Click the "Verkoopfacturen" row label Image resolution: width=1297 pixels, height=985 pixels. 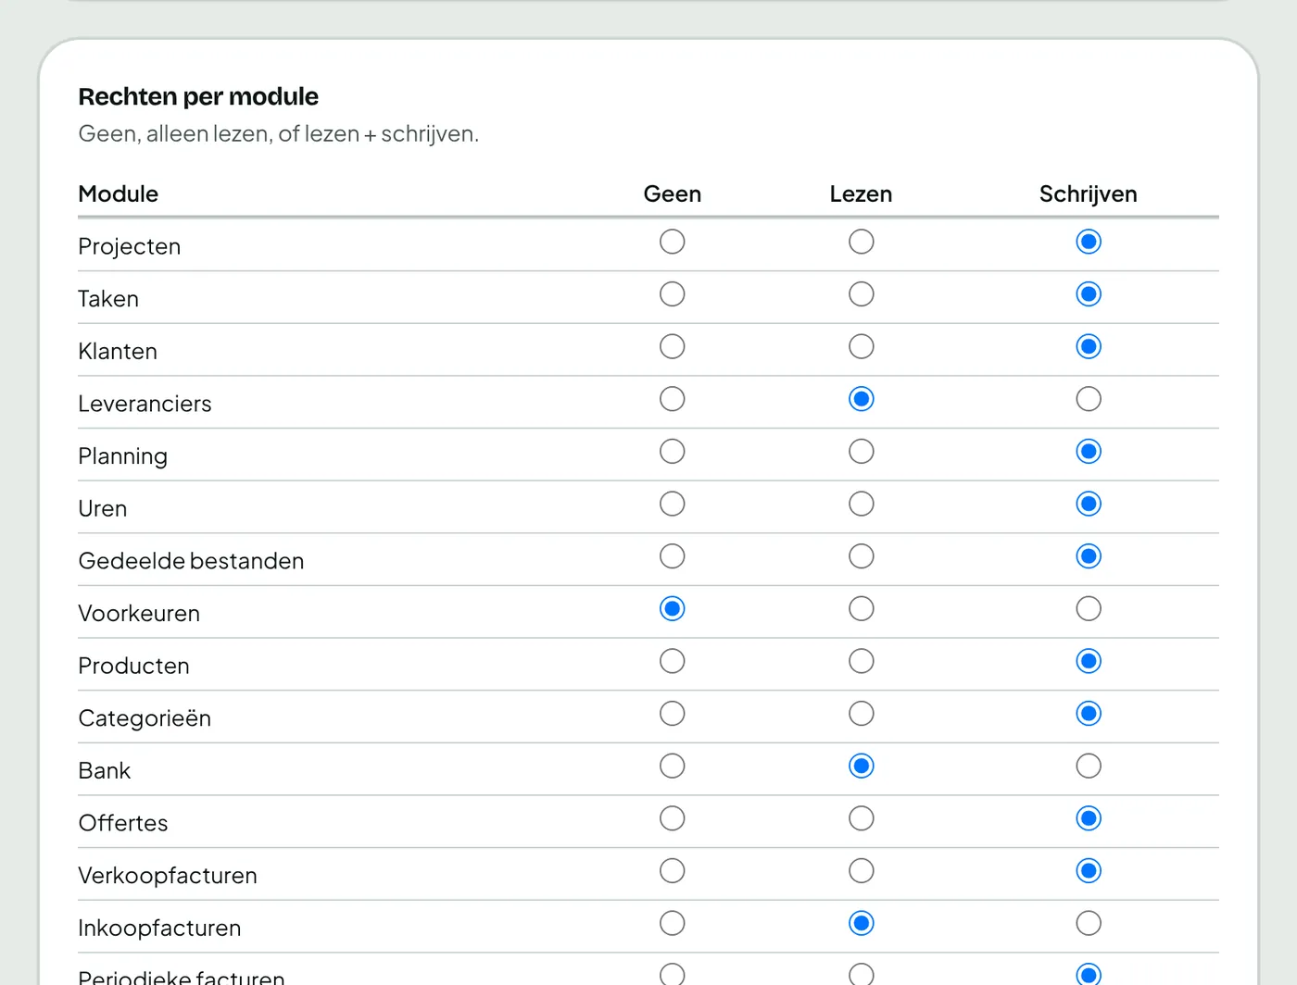pos(168,876)
